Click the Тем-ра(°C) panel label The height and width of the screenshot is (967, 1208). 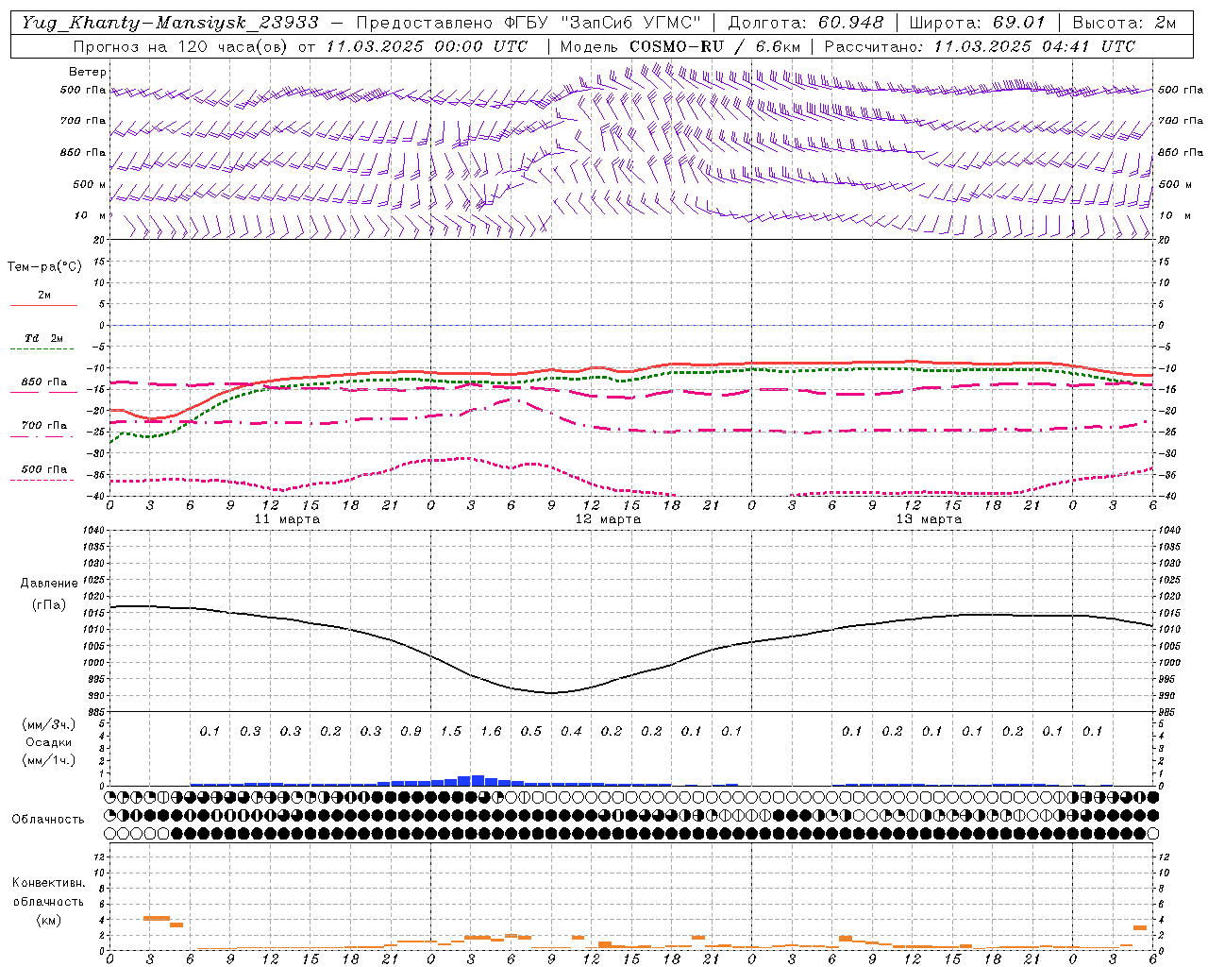(44, 267)
